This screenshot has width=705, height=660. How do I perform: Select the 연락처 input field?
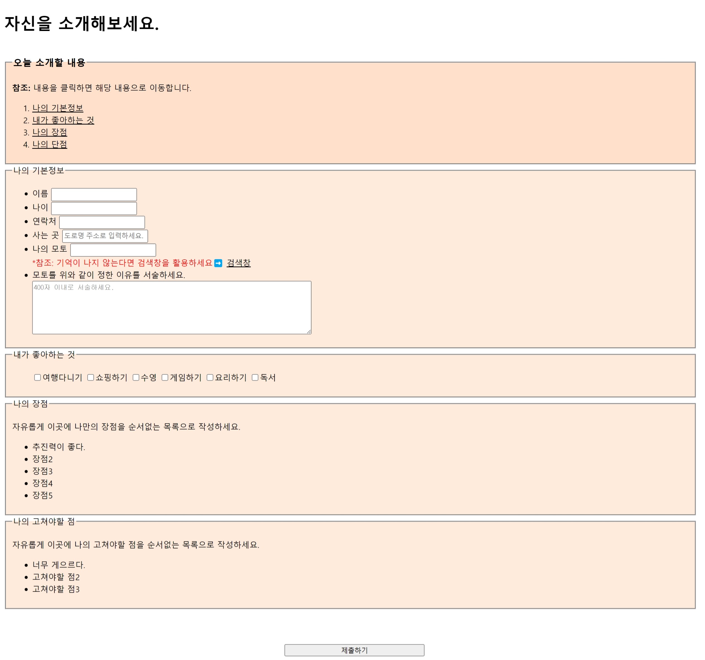pyautogui.click(x=102, y=222)
